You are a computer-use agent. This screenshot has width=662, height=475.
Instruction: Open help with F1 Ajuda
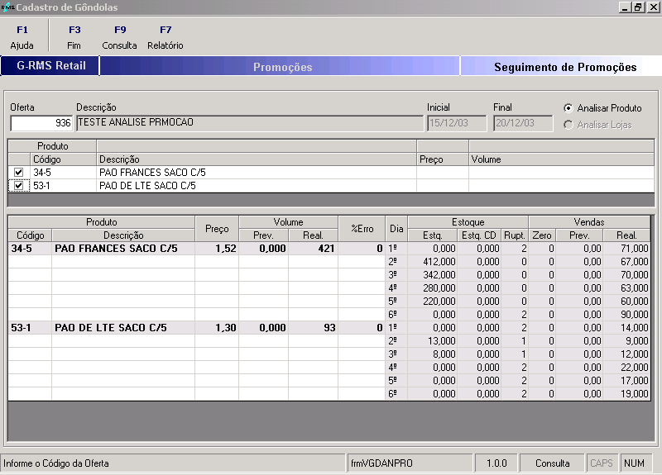[22, 37]
